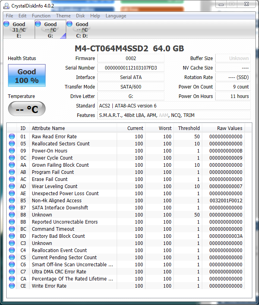Select the C3 Unknown attribute row
The width and height of the screenshot is (259, 305).
click(126, 243)
